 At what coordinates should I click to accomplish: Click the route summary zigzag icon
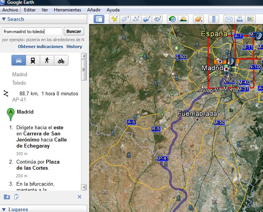tap(6, 93)
